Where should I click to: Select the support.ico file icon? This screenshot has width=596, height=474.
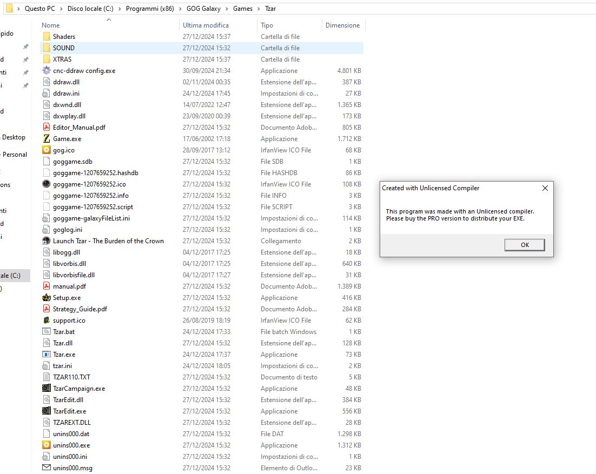pos(47,321)
